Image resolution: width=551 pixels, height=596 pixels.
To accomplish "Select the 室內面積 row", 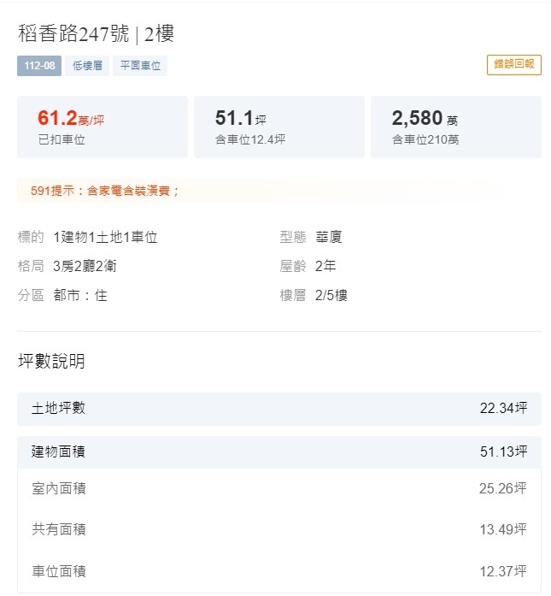I will [279, 489].
